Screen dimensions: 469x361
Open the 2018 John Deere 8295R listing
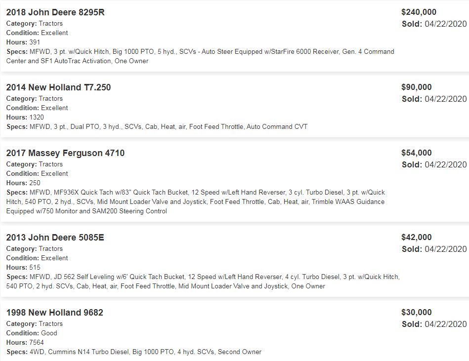click(55, 12)
